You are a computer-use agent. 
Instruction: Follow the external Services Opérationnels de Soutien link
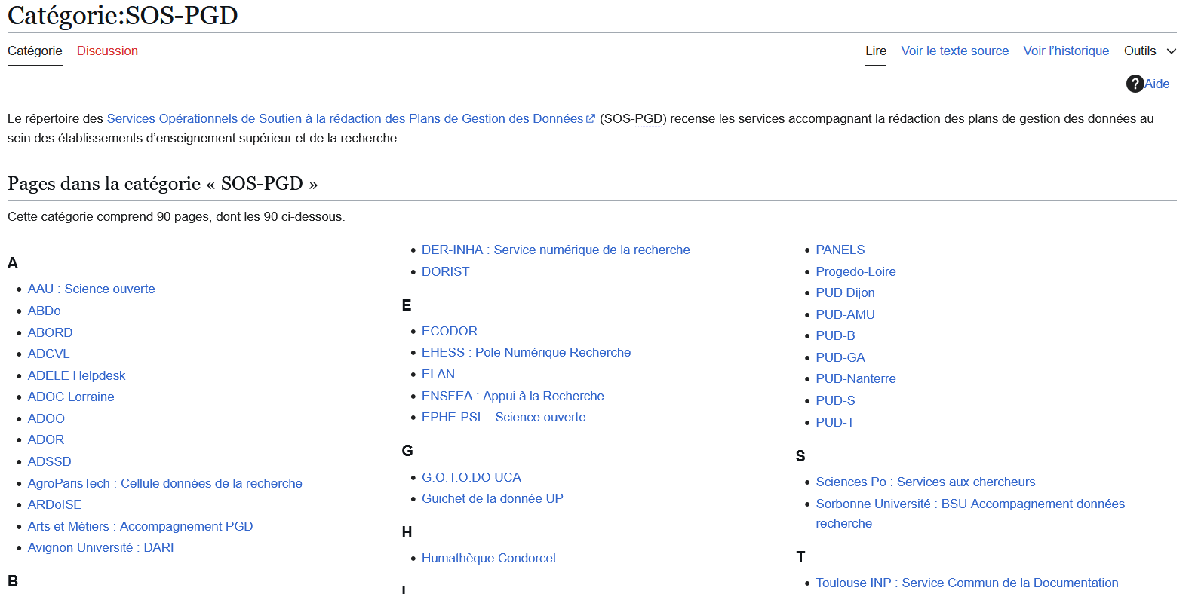[345, 118]
